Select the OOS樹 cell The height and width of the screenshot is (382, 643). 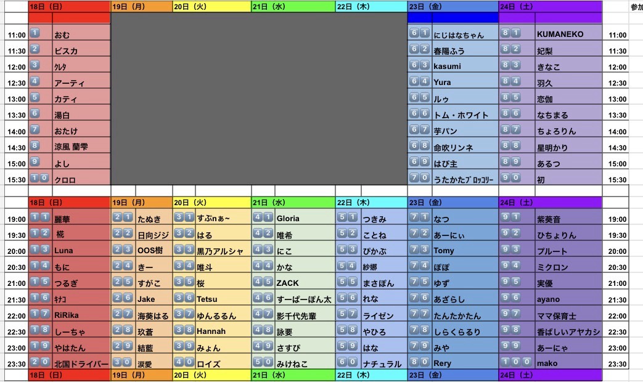click(x=154, y=249)
